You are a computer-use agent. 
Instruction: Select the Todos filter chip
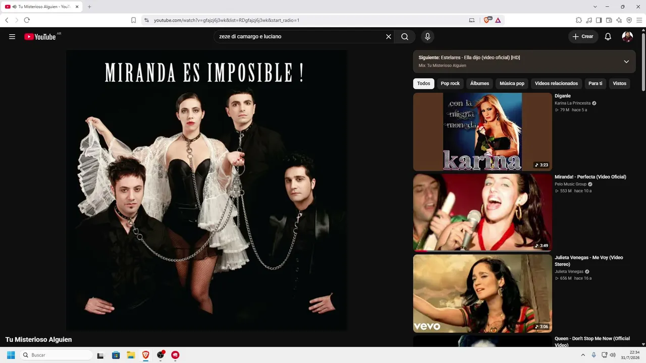424,83
